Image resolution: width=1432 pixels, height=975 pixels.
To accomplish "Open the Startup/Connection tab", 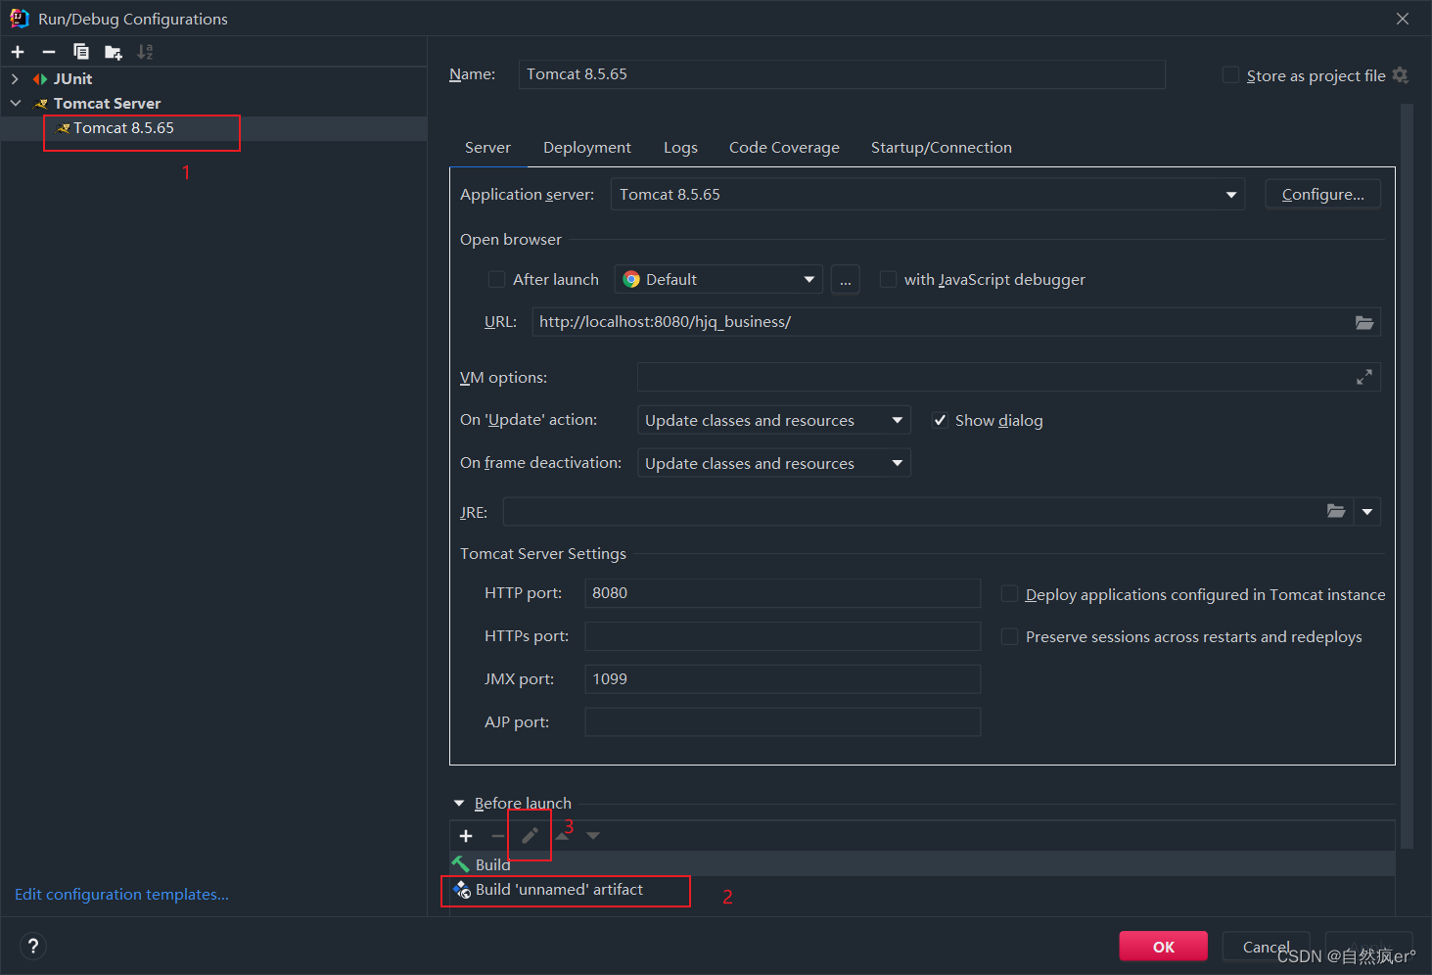I will point(941,147).
